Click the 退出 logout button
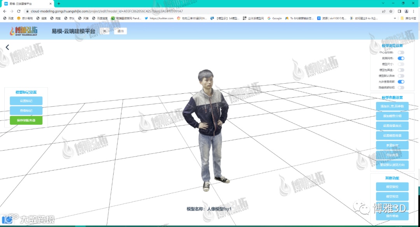 point(121,31)
